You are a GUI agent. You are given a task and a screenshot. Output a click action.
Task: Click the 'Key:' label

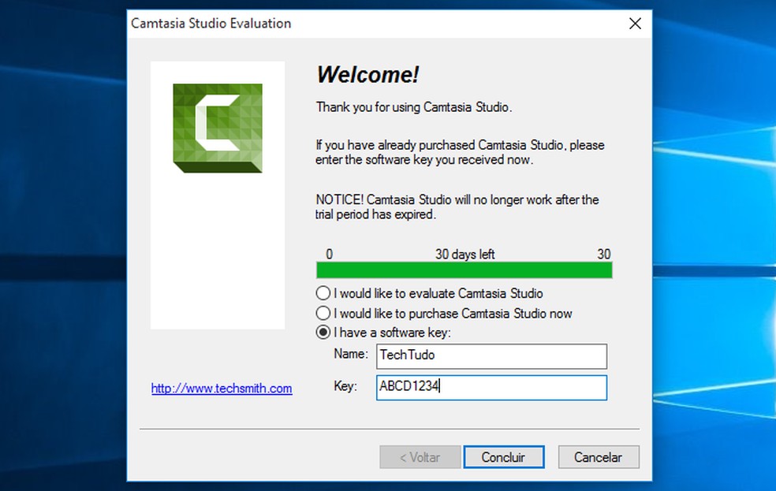click(x=345, y=385)
